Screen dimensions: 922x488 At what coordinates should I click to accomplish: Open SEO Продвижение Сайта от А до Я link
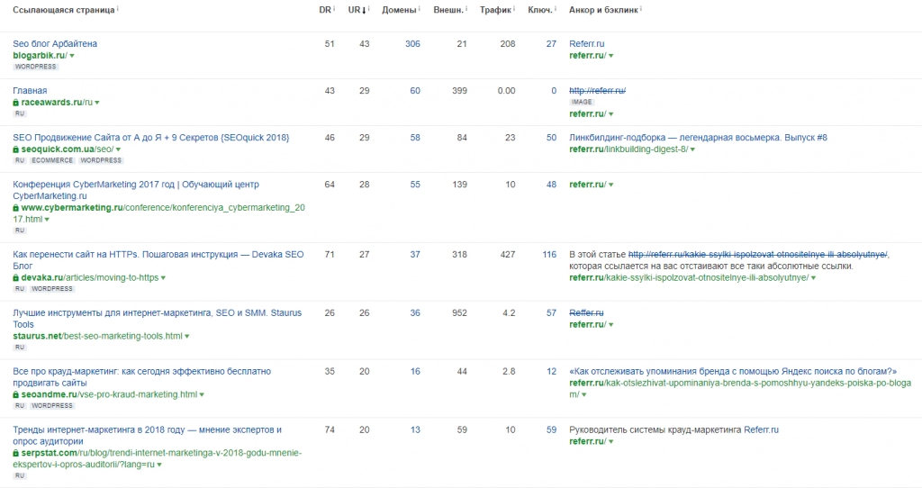(x=151, y=138)
